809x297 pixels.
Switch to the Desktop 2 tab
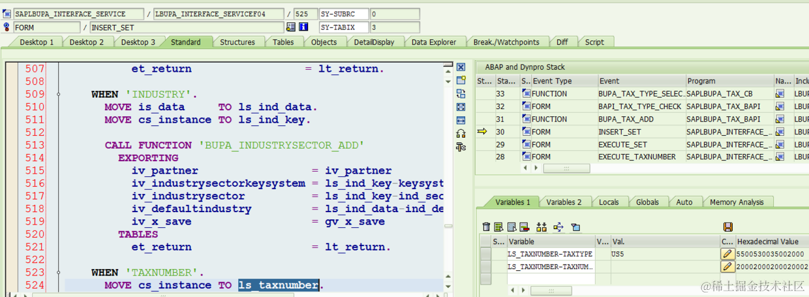(87, 42)
